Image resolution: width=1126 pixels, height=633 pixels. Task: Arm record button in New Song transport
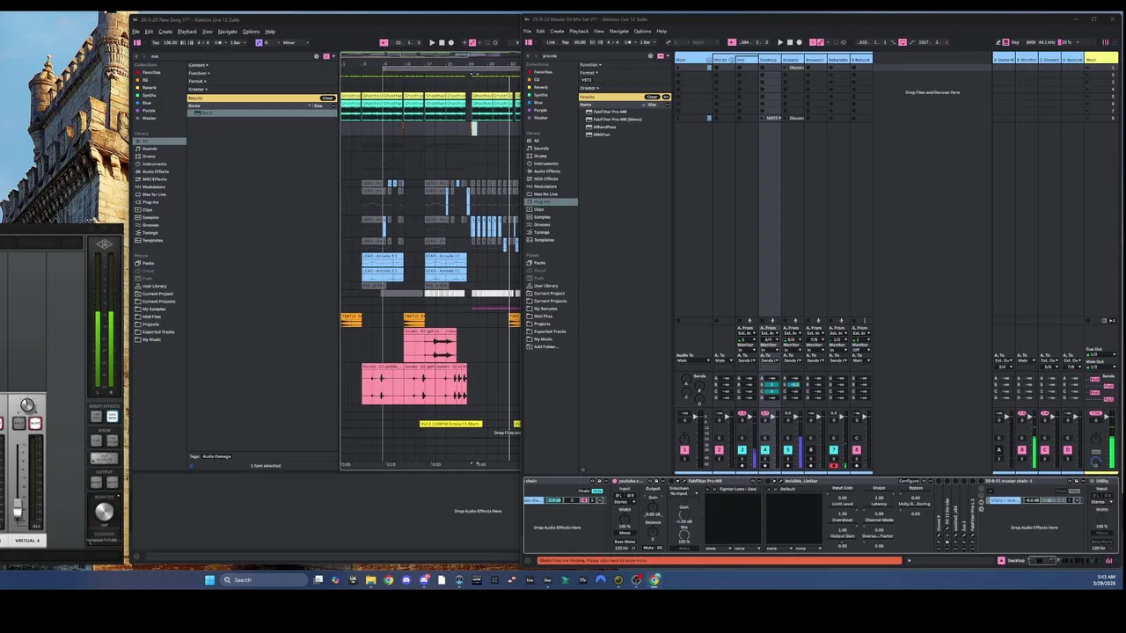point(451,42)
